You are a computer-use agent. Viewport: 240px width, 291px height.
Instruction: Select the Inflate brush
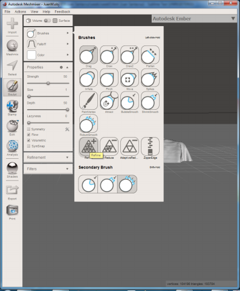[x=88, y=78]
